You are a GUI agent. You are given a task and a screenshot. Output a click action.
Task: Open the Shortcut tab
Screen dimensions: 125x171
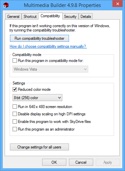click(30, 17)
